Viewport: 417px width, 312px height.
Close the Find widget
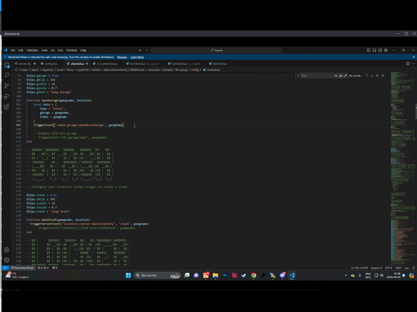pyautogui.click(x=383, y=76)
